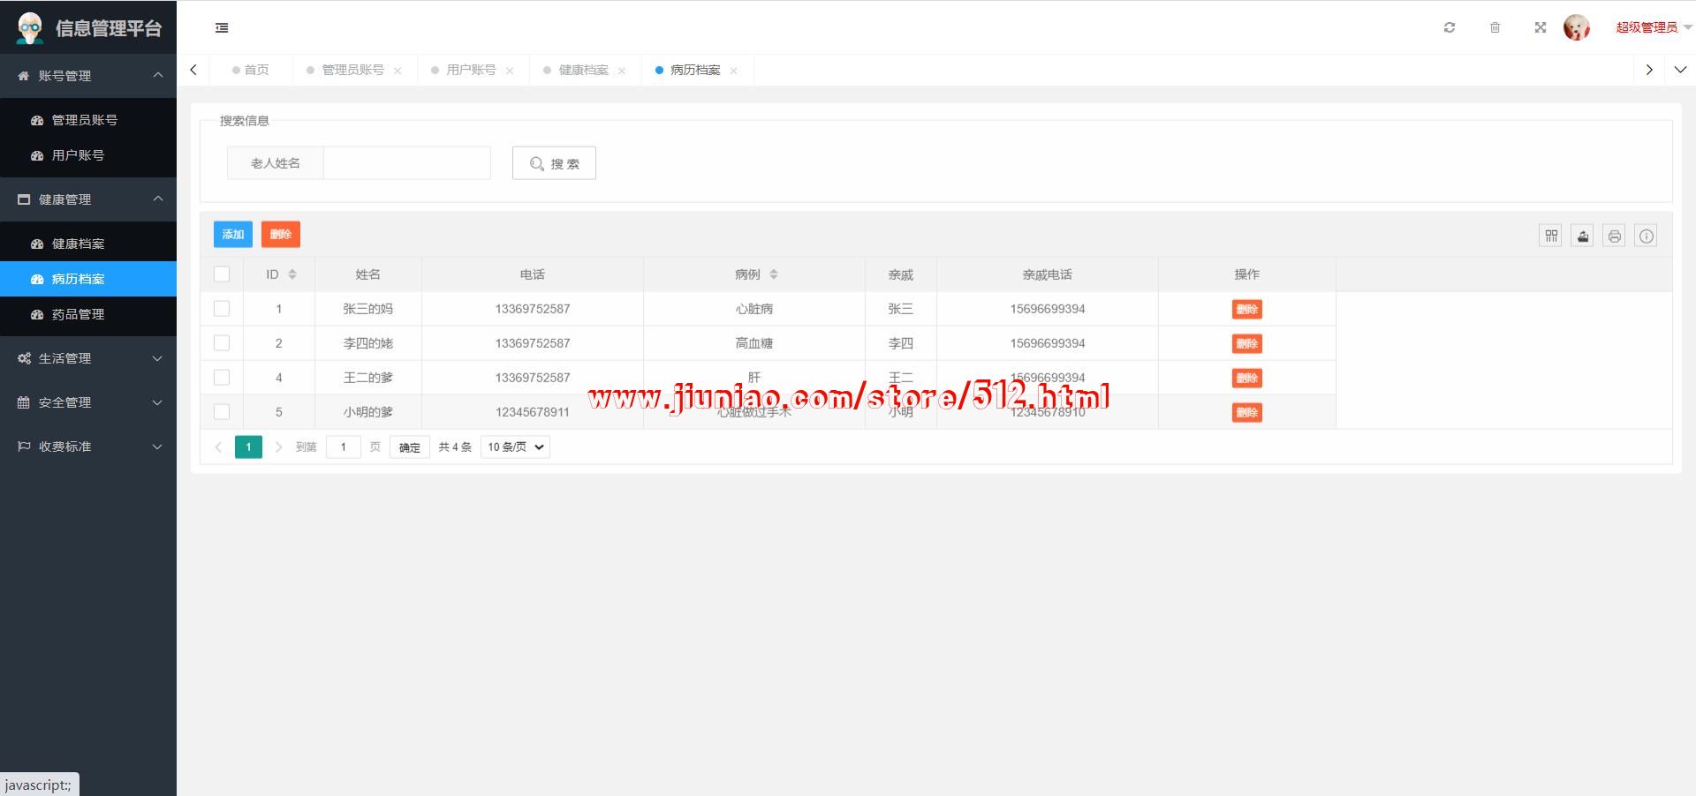Click the admin avatar picture
The height and width of the screenshot is (796, 1696).
click(1577, 27)
